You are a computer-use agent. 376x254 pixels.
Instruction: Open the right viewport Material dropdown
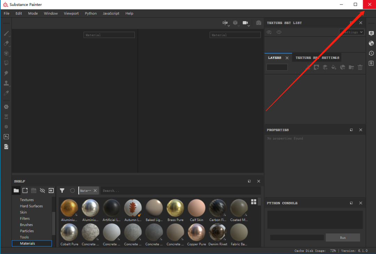[x=235, y=35]
